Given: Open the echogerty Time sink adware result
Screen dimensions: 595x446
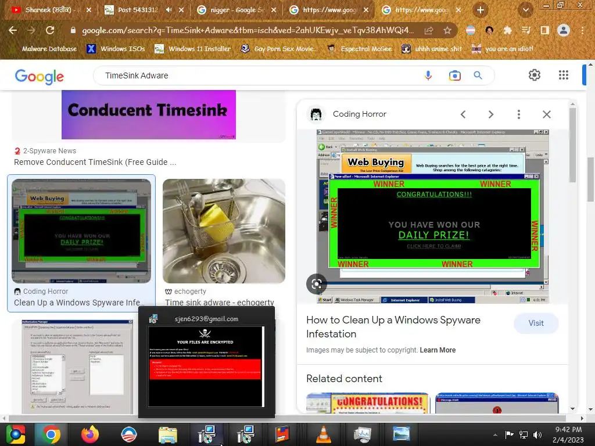Looking at the screenshot, I should click(x=219, y=302).
